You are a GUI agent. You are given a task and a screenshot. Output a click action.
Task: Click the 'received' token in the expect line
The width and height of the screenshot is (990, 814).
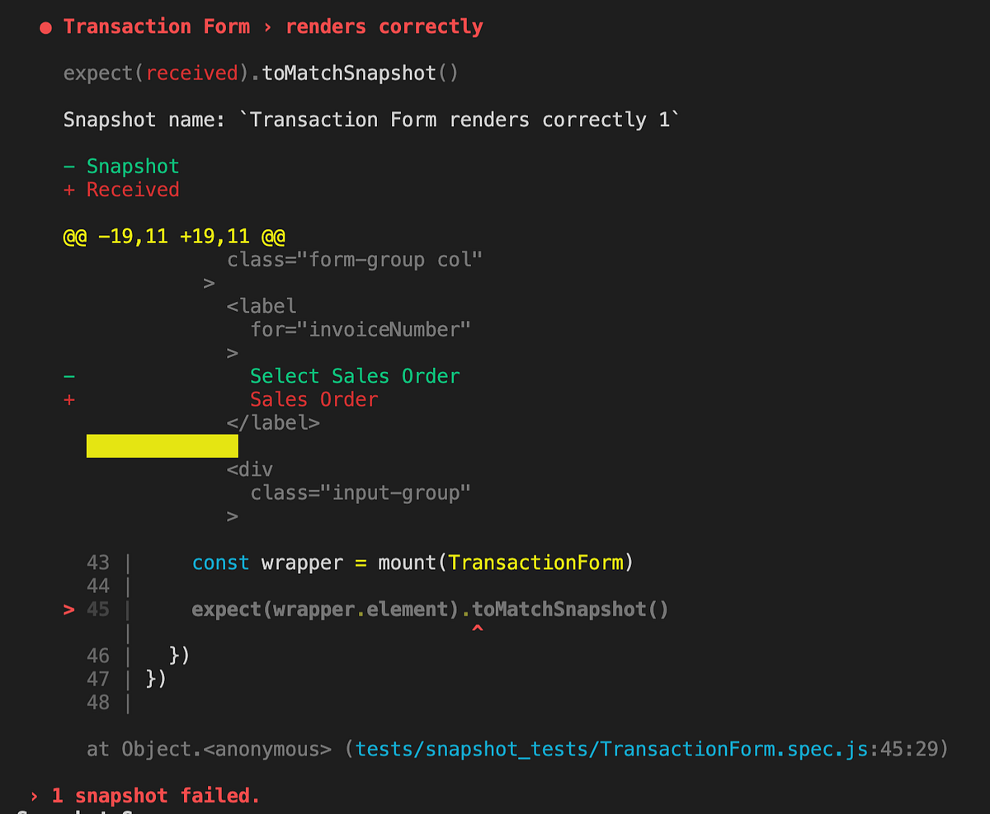(x=191, y=73)
